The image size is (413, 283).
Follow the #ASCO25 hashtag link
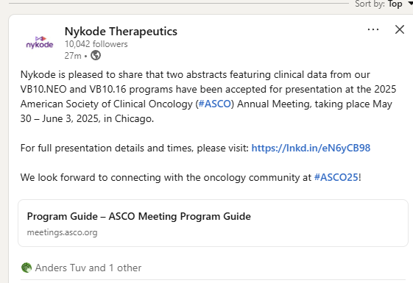(x=336, y=178)
